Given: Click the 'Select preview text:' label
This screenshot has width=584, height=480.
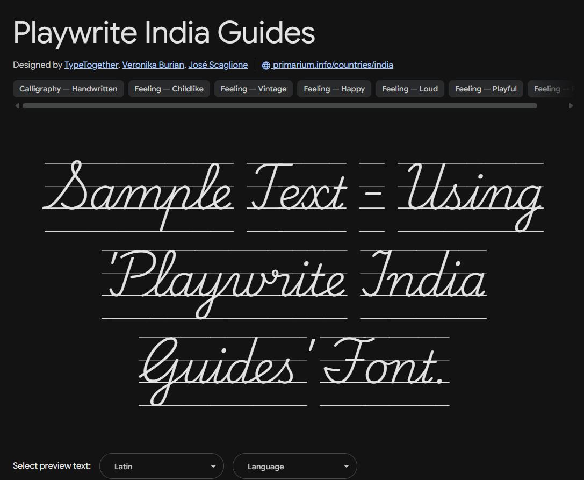Looking at the screenshot, I should coord(52,466).
